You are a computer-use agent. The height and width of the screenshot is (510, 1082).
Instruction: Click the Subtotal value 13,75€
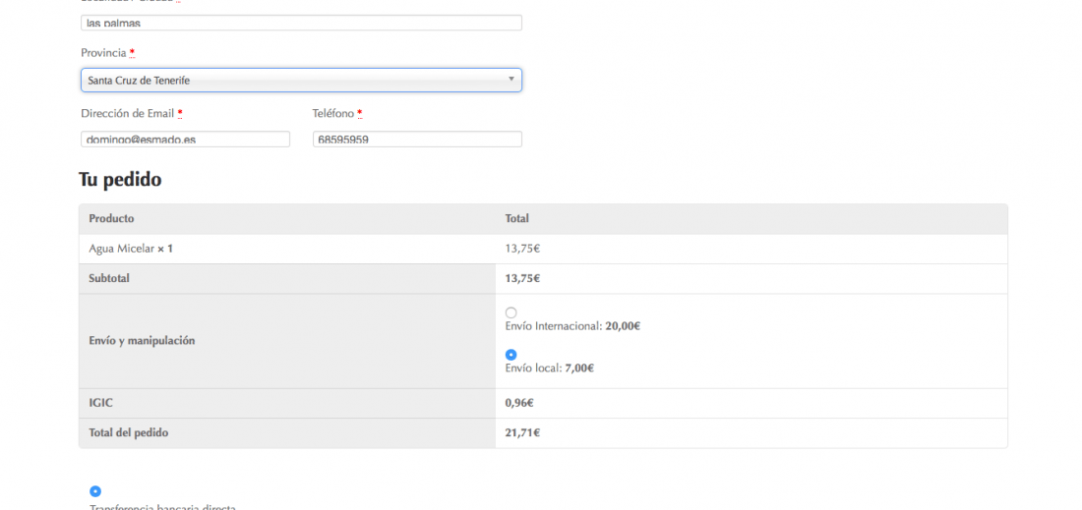[x=522, y=279]
